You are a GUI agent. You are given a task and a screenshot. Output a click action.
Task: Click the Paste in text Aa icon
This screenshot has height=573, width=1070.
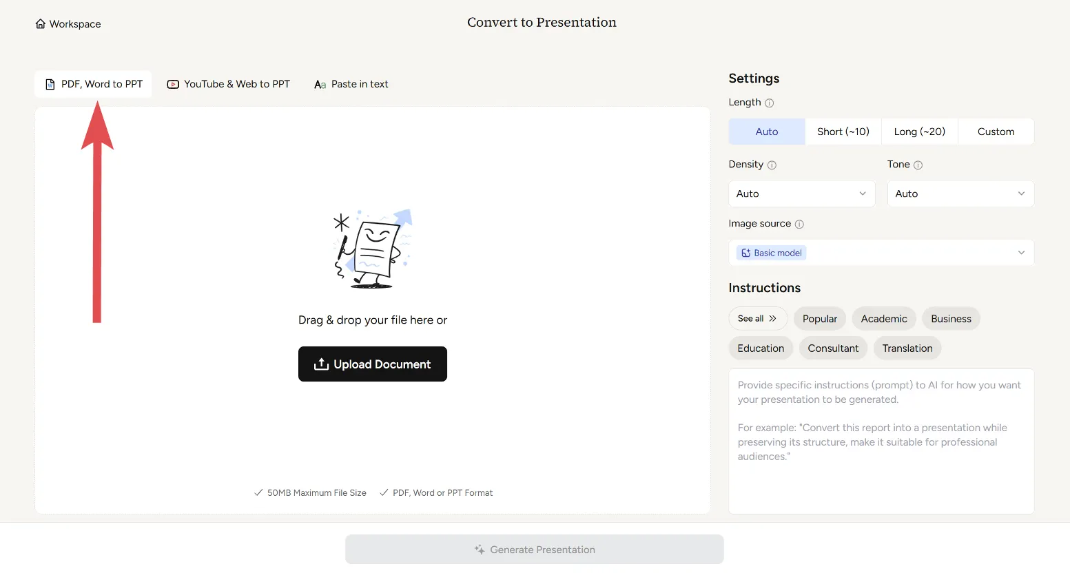(x=320, y=85)
